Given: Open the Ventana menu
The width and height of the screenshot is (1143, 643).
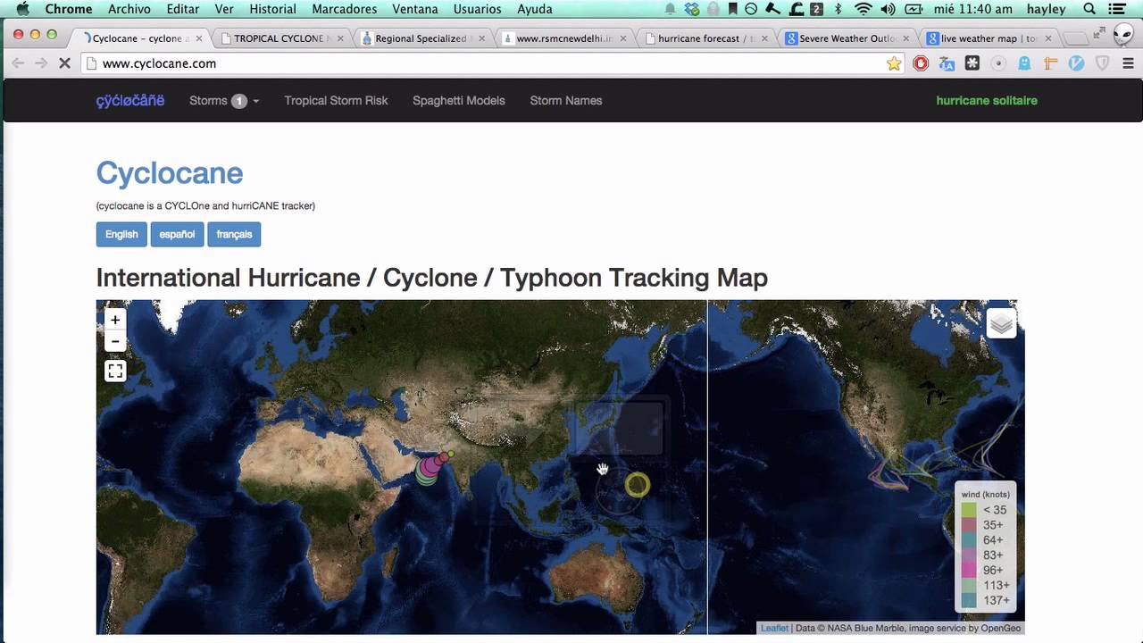Looking at the screenshot, I should tap(415, 9).
